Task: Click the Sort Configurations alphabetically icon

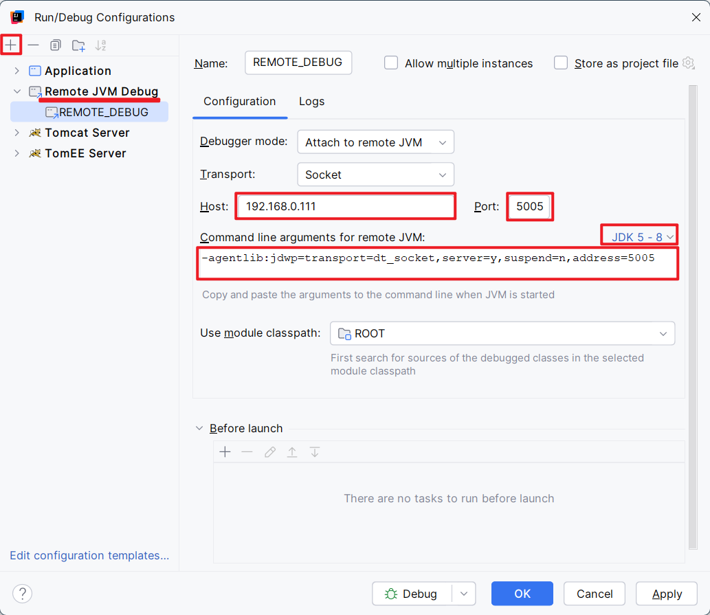Action: 101,45
